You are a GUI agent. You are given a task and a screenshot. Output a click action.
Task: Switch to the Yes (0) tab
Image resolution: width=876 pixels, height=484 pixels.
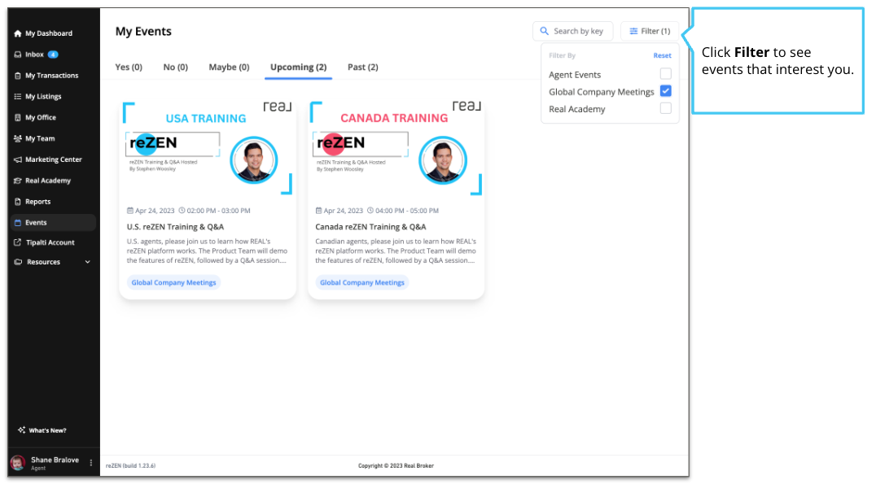tap(129, 67)
